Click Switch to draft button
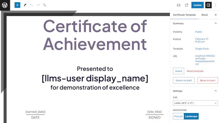This screenshot has width=219, height=123. point(184,80)
